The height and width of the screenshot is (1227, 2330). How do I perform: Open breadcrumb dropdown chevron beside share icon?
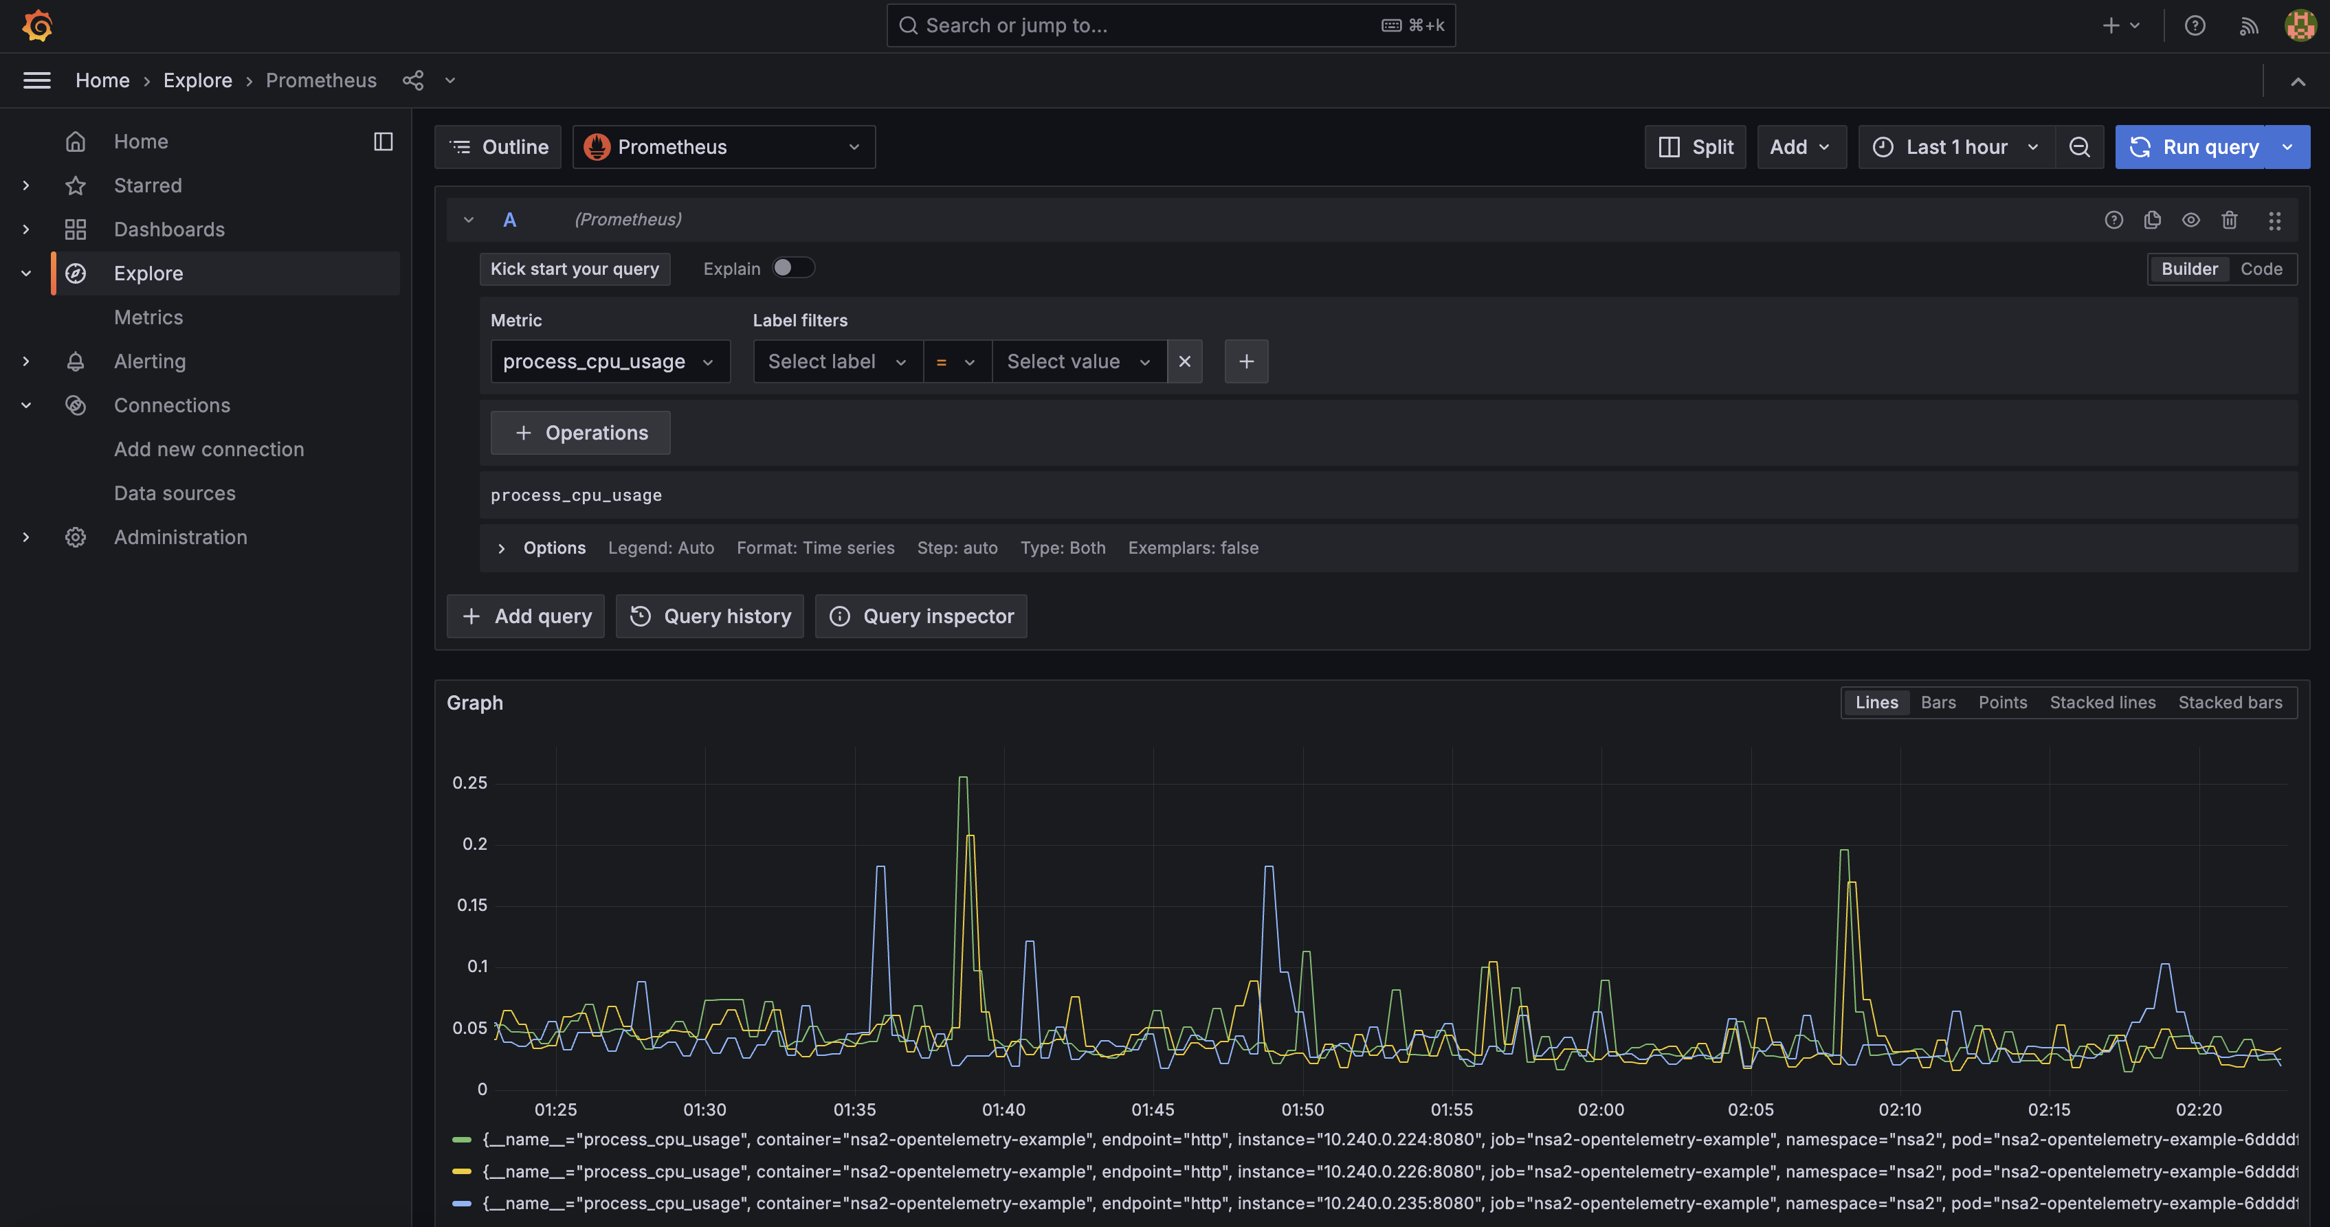coord(450,80)
